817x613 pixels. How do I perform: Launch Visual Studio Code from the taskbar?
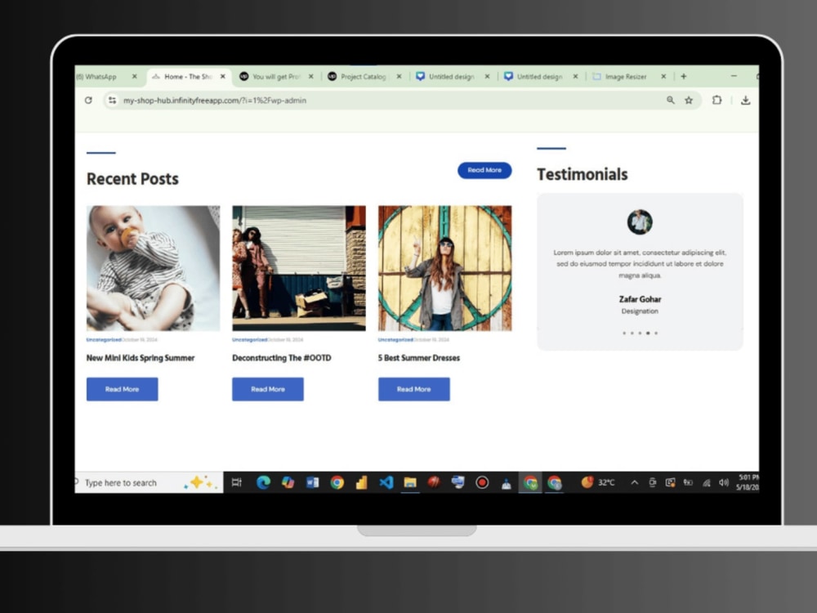[x=386, y=482]
